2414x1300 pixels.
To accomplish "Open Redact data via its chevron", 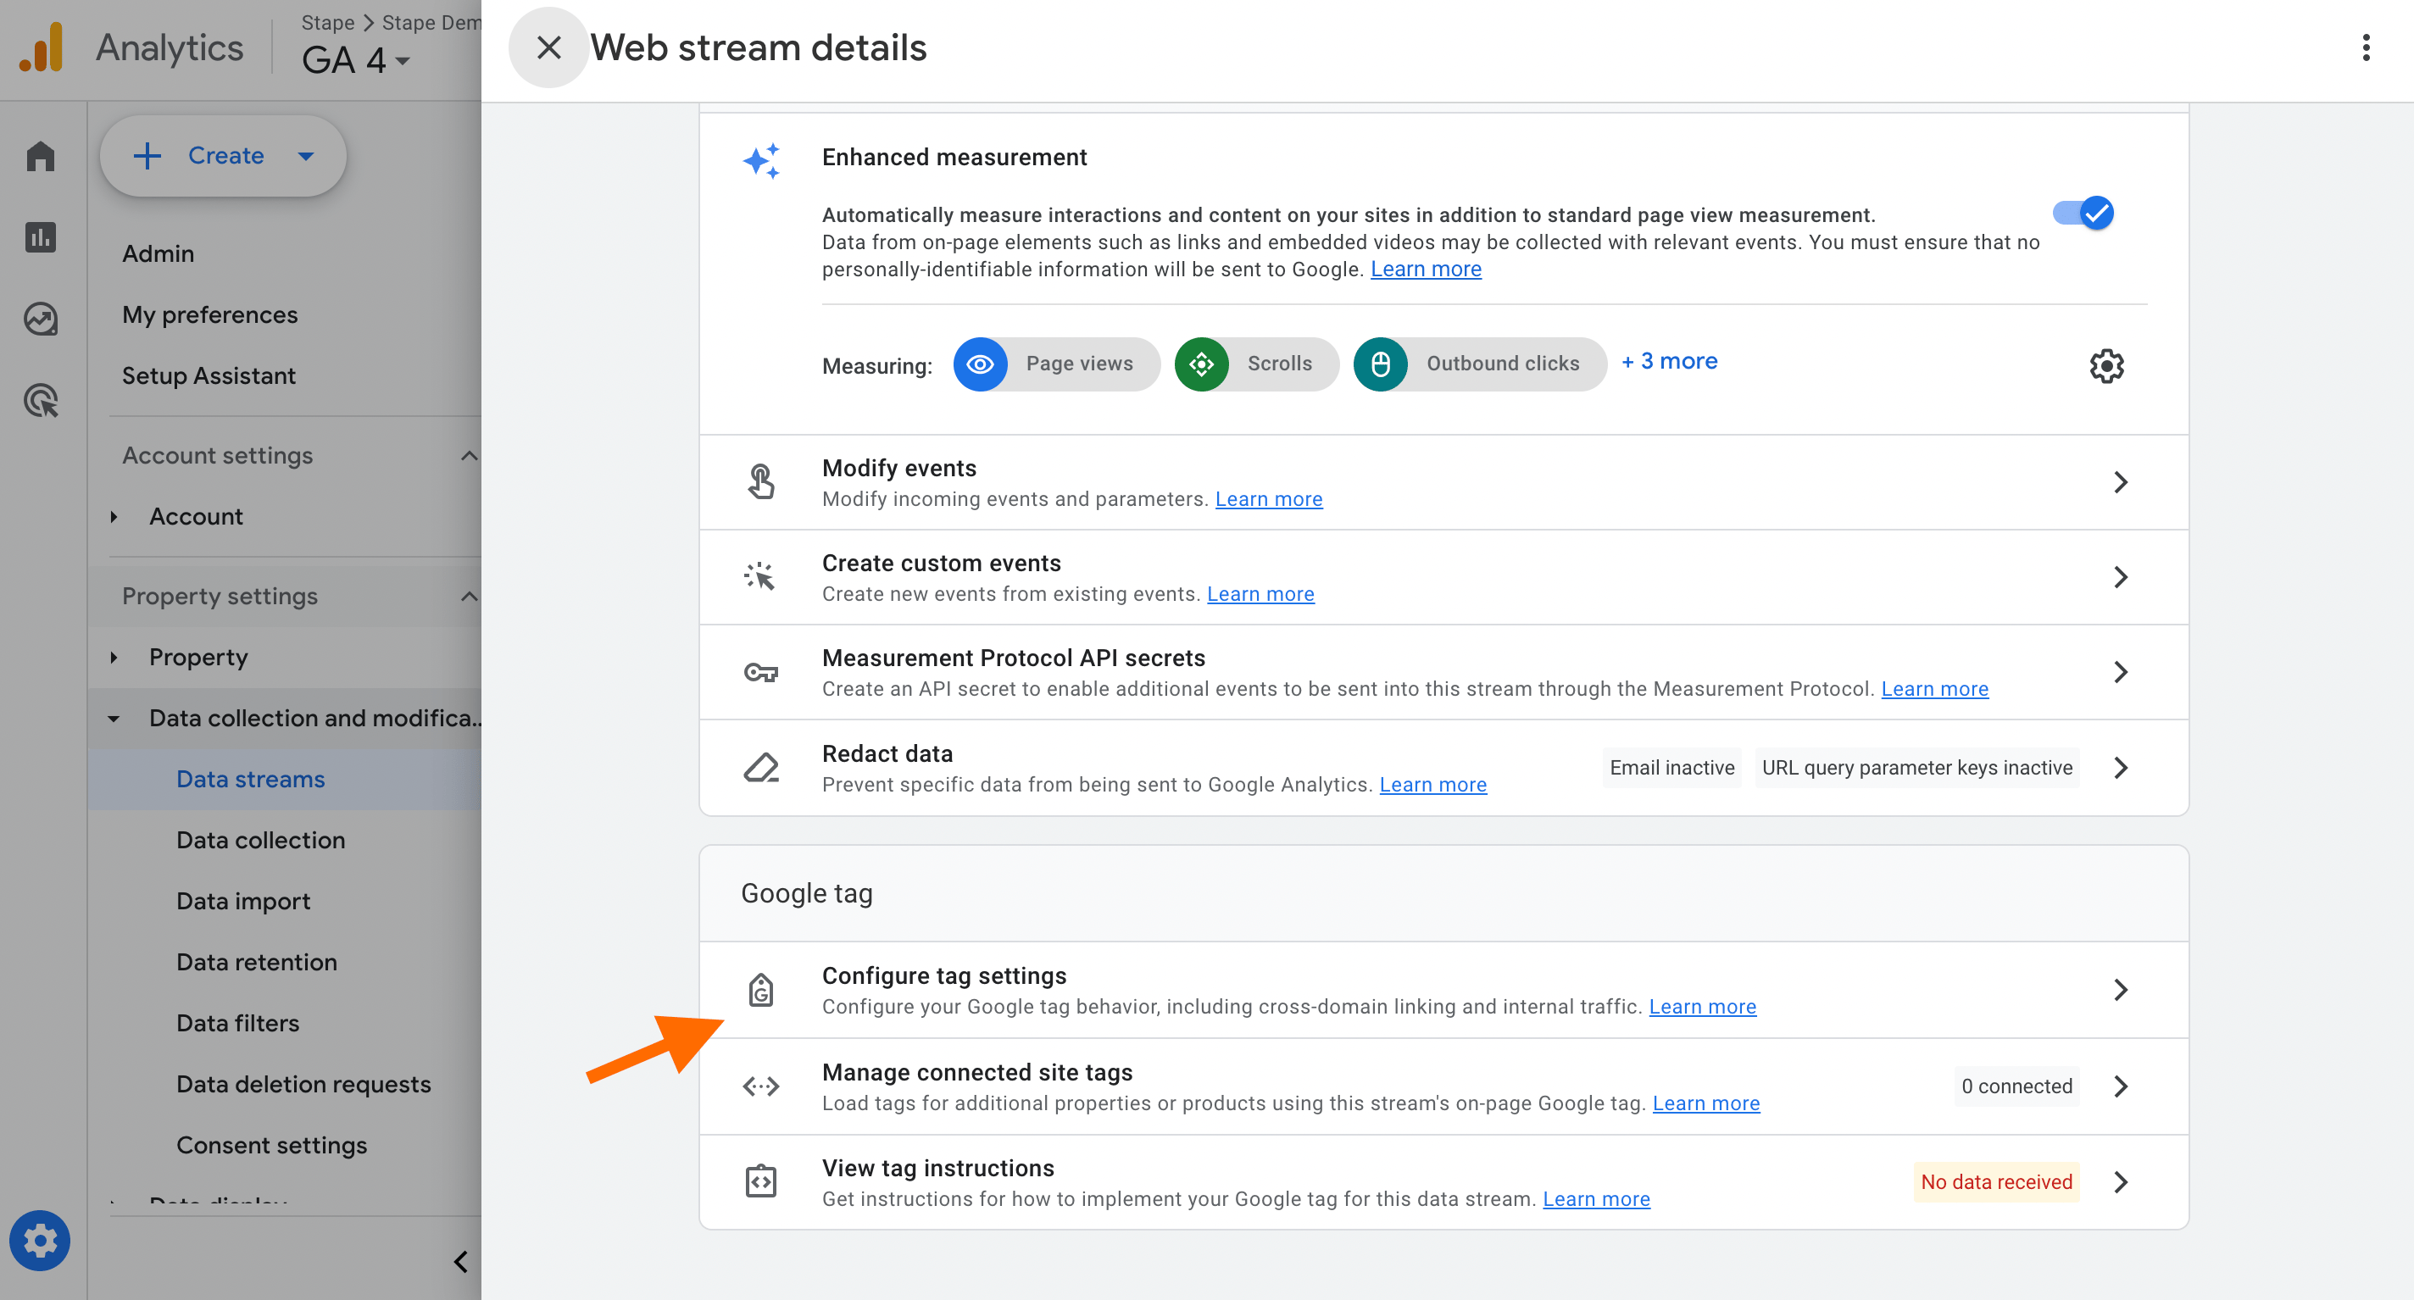I will tap(2120, 768).
